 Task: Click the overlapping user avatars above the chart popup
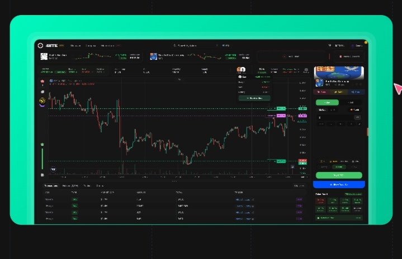tap(241, 69)
